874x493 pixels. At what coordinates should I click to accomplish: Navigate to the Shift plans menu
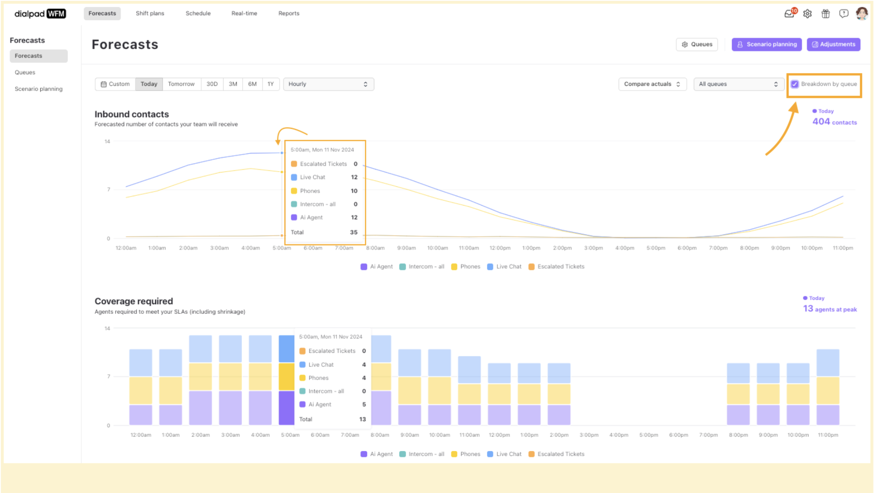[150, 13]
